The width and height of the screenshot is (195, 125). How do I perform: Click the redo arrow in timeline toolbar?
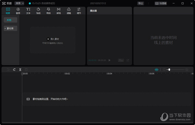tap(14, 70)
